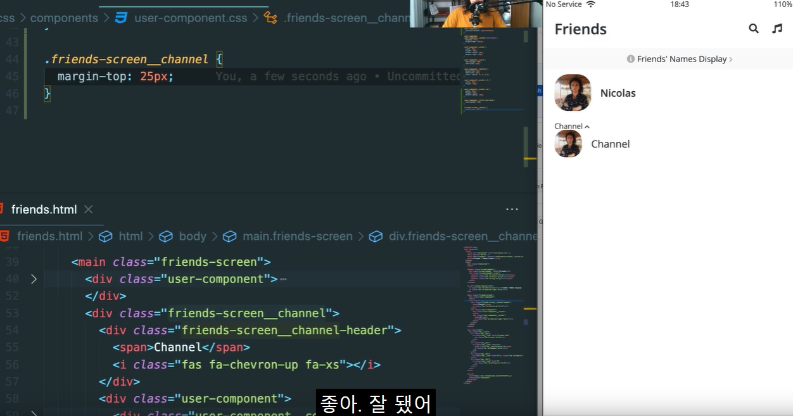Screen dimensions: 793x416
Task: Expand the folded user-component div at line 40
Action: click(x=34, y=279)
